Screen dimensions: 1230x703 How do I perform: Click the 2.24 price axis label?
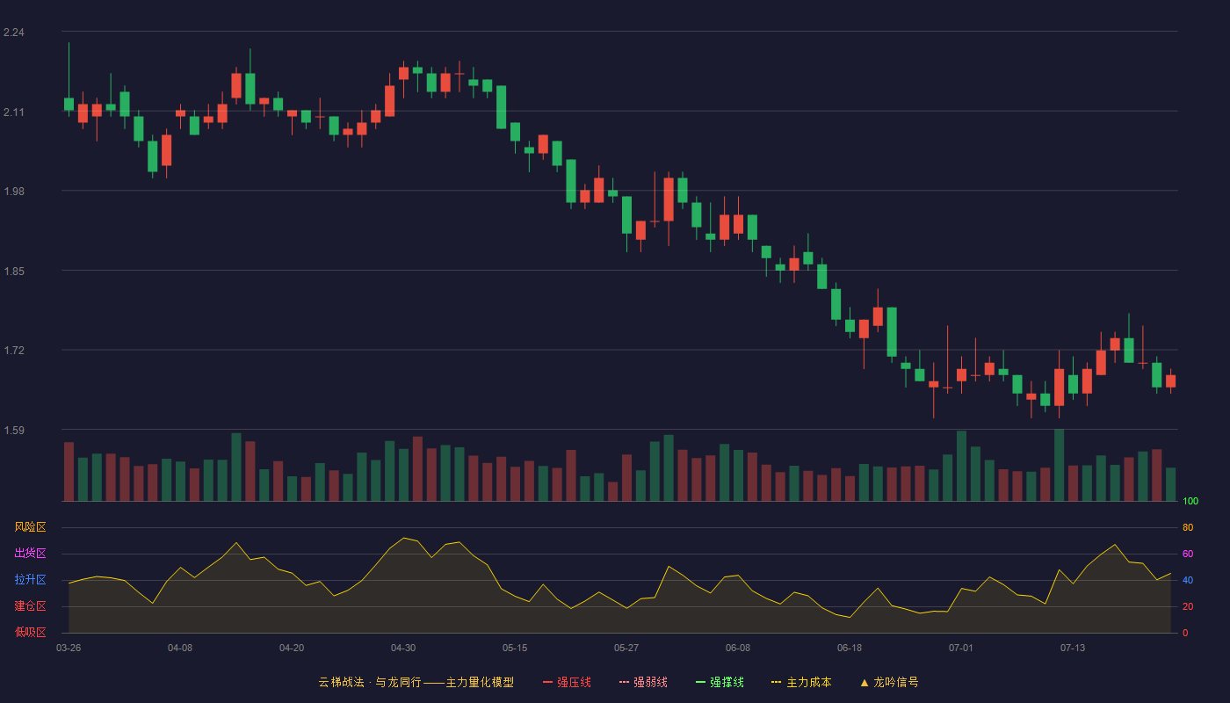13,33
